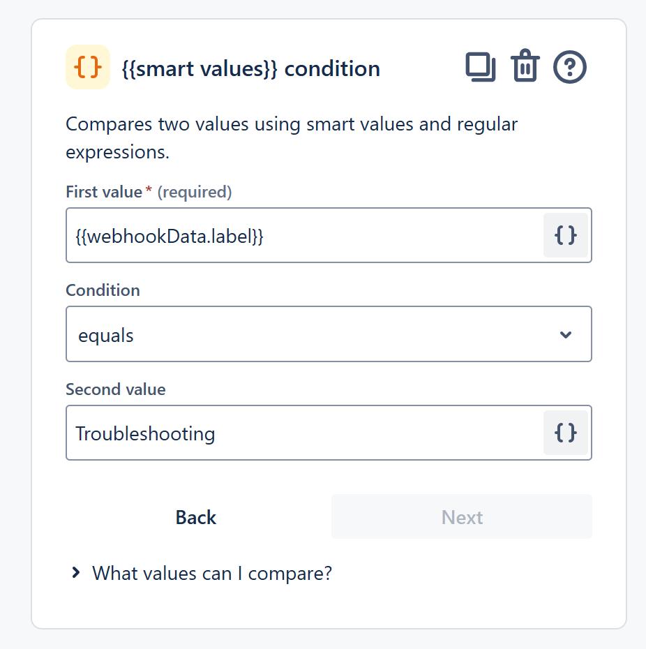Expand the What values can I compare section
The width and height of the screenshot is (646, 649).
tap(211, 573)
